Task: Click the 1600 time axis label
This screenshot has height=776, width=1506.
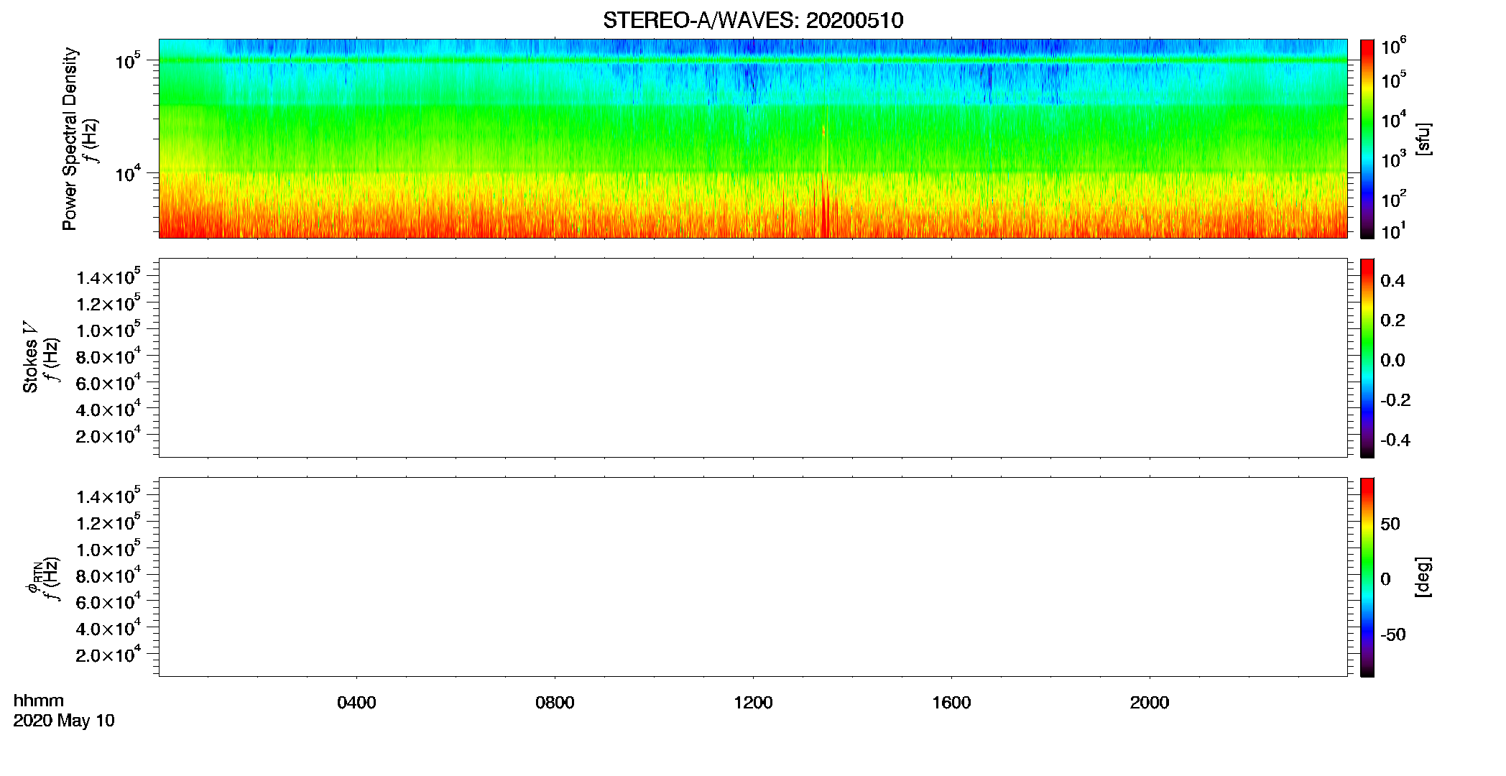Action: [951, 703]
